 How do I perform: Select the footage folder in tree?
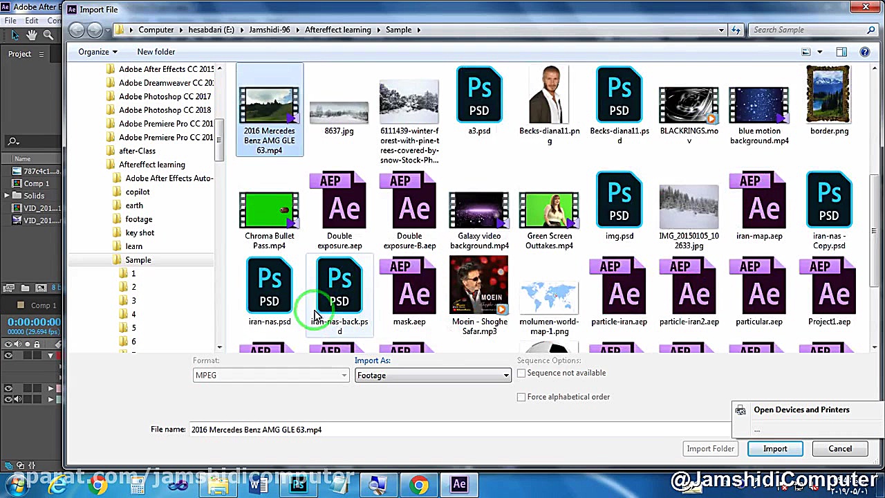[138, 219]
